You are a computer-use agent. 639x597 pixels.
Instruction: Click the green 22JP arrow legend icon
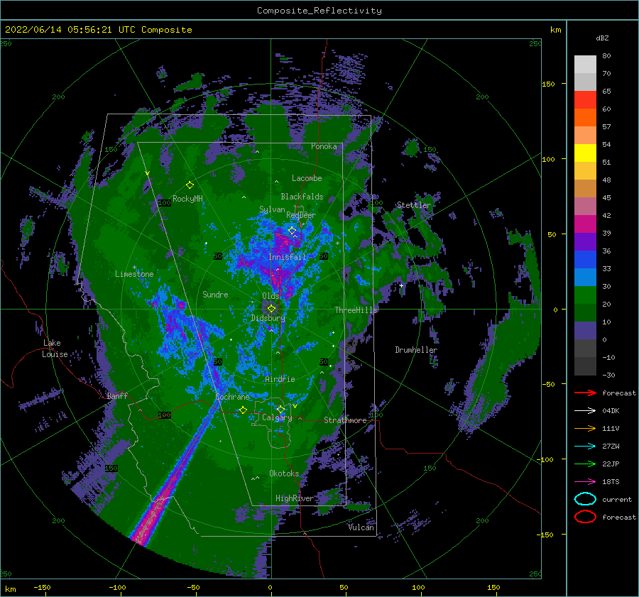(x=585, y=464)
